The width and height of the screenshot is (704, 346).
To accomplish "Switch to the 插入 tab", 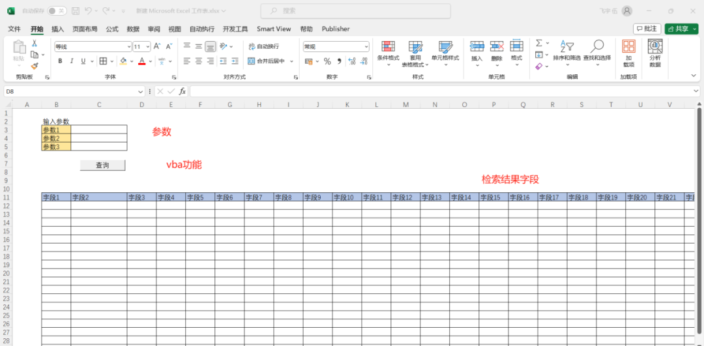I will (x=58, y=29).
